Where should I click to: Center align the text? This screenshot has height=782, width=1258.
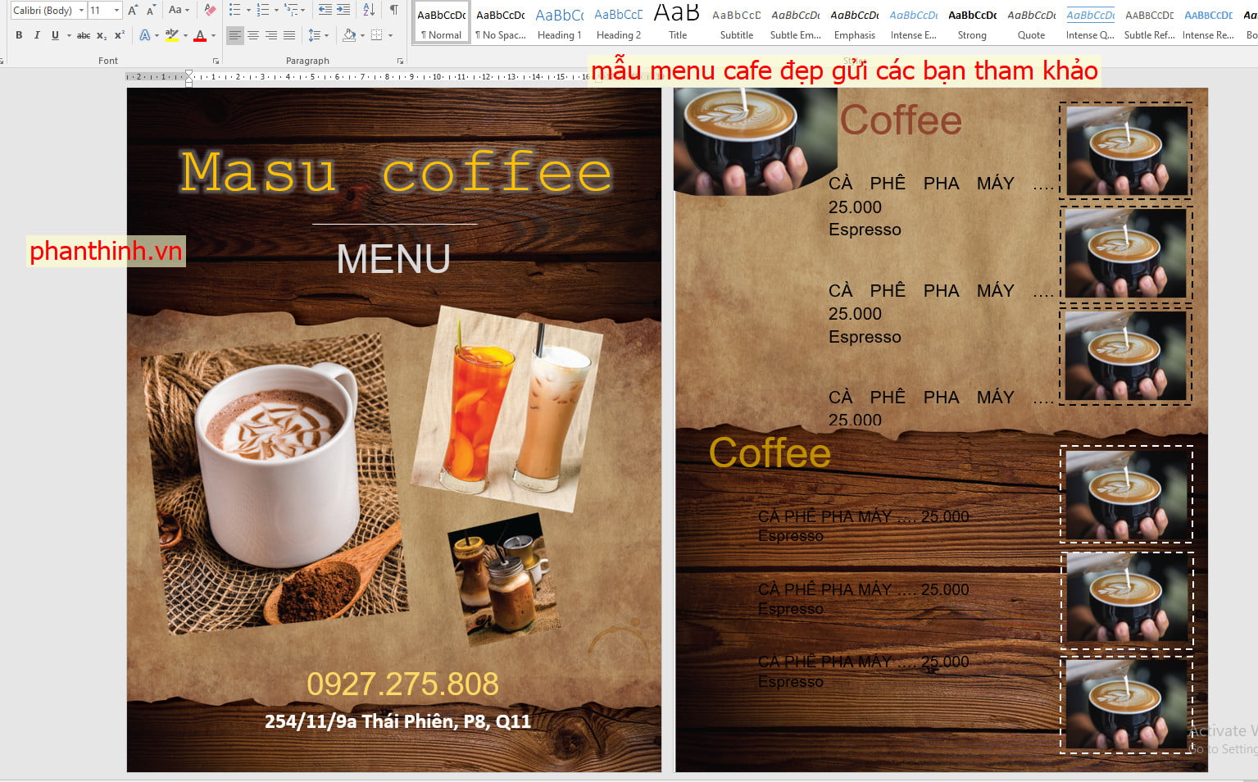tap(253, 35)
